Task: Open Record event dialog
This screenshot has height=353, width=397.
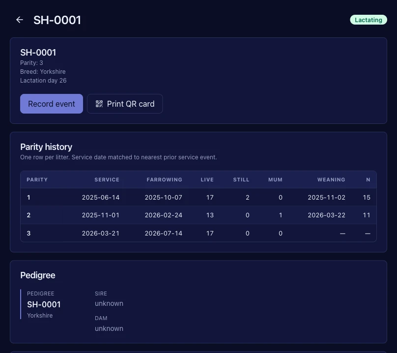Action: pos(52,104)
